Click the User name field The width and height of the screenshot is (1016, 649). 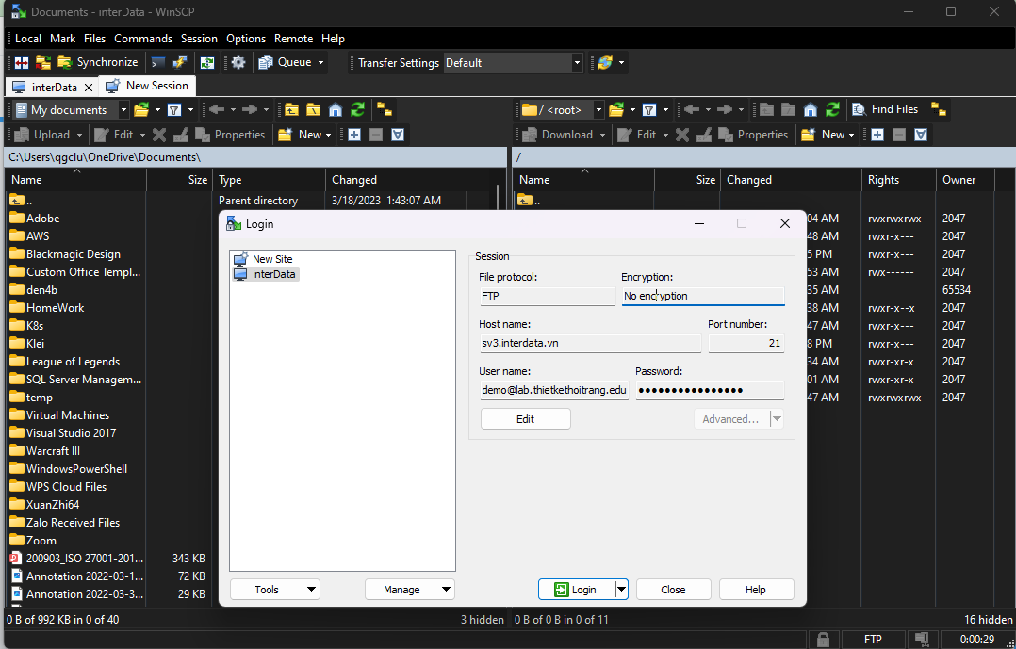(x=554, y=391)
